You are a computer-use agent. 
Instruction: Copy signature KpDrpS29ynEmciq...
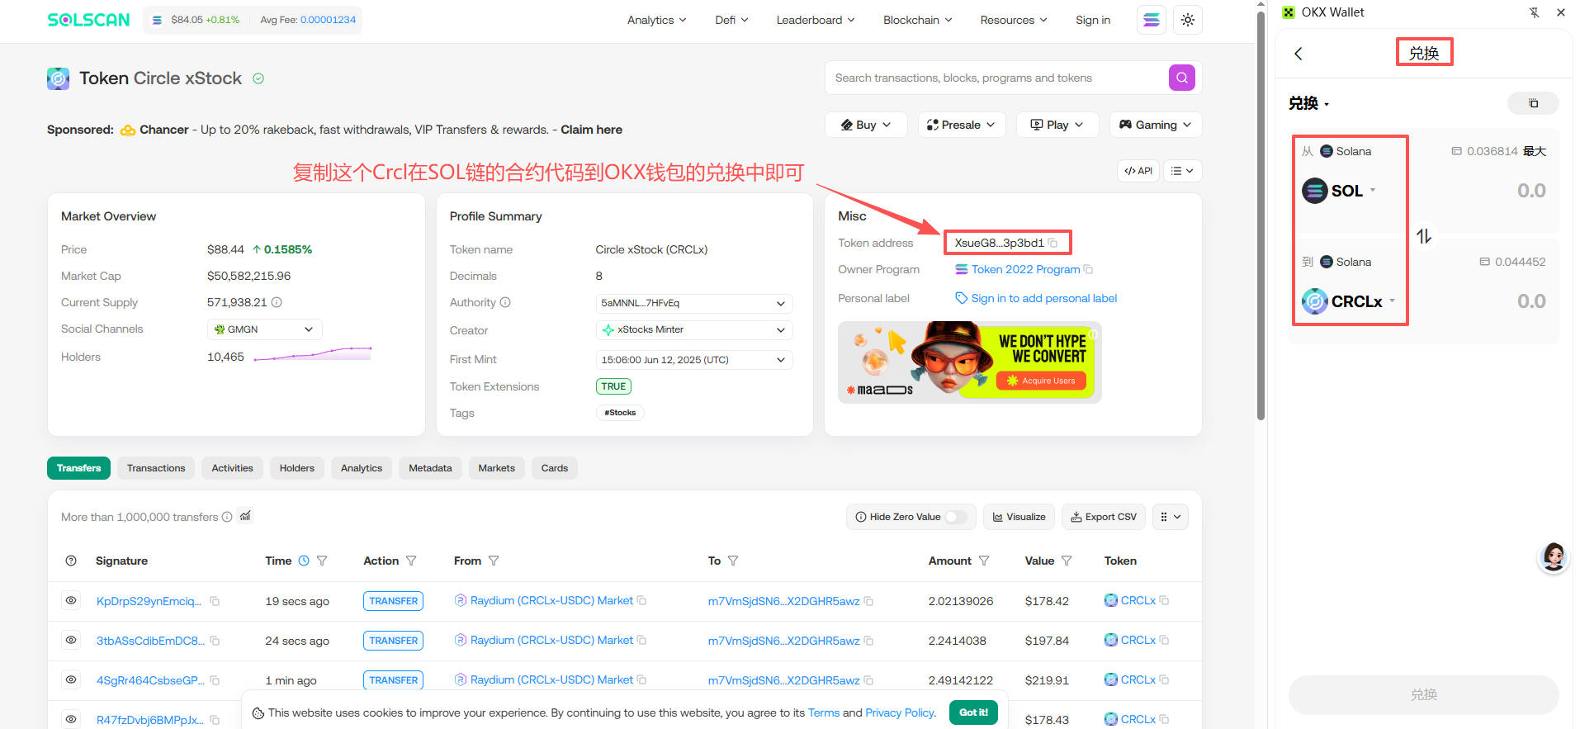click(215, 601)
